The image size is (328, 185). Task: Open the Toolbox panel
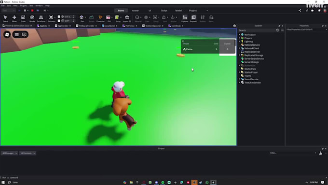pyautogui.click(x=203, y=18)
